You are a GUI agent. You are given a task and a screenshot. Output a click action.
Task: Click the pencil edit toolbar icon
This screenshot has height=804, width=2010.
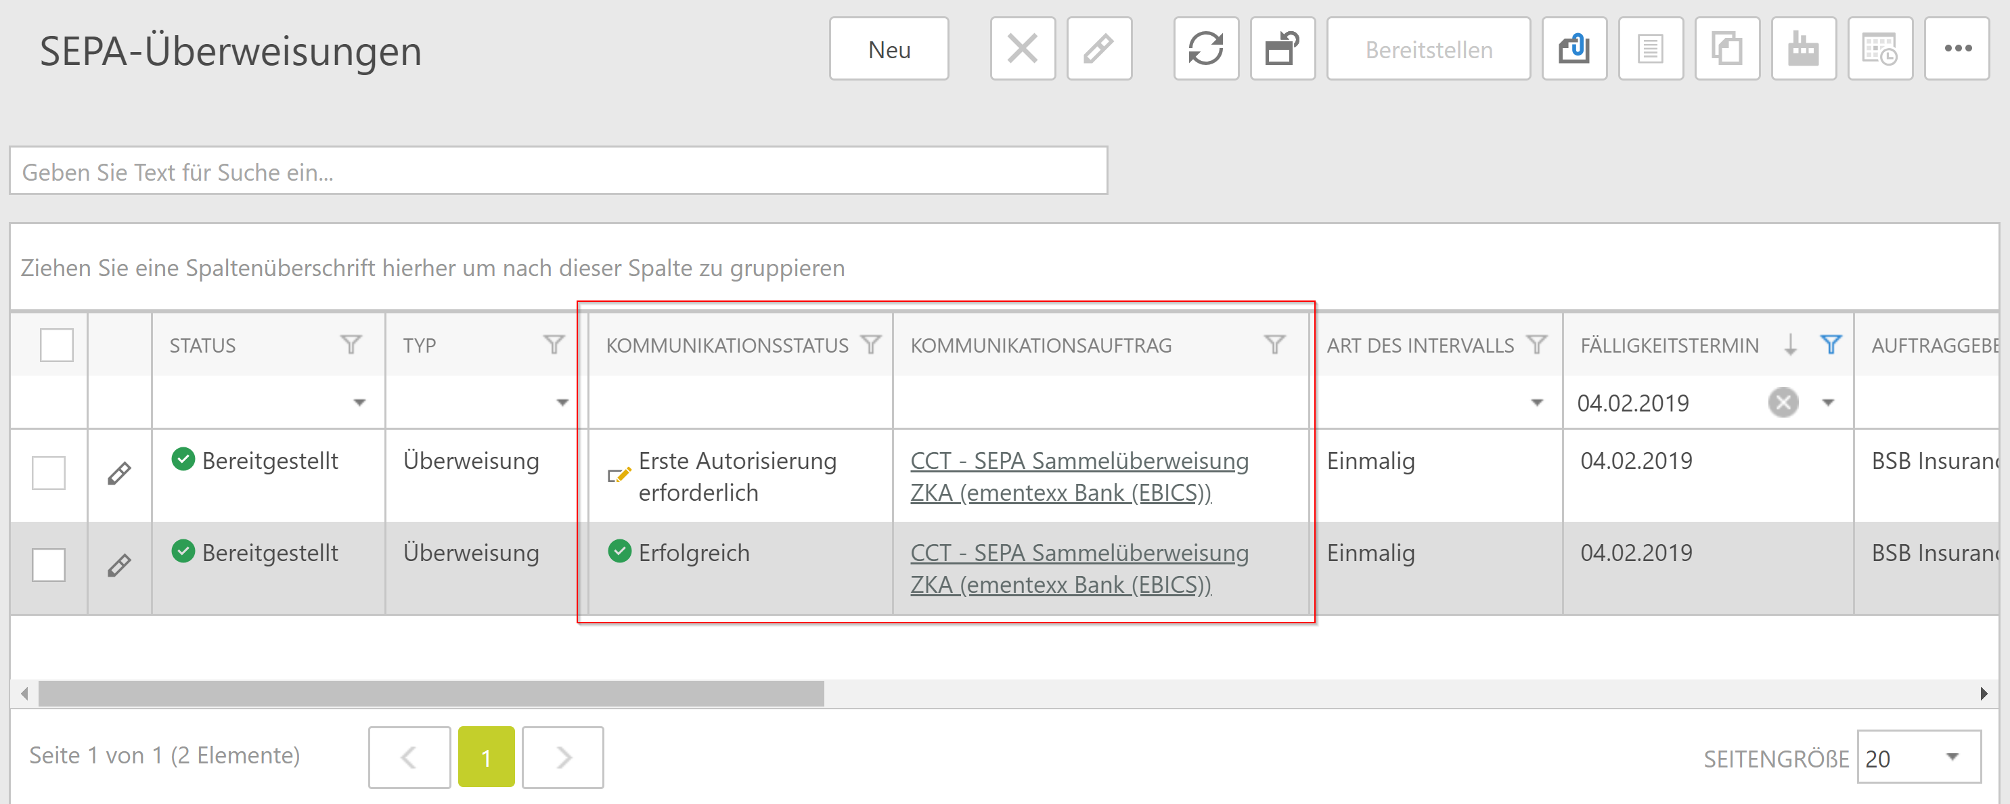click(1098, 49)
